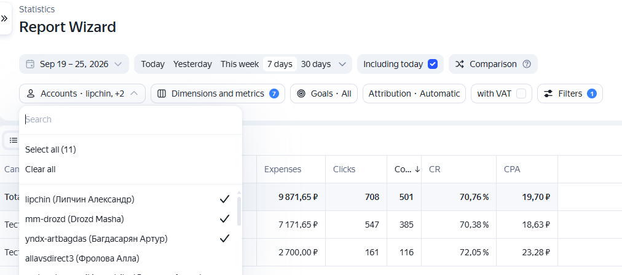622x275 pixels.
Task: Select the 7 days period
Action: 280,64
